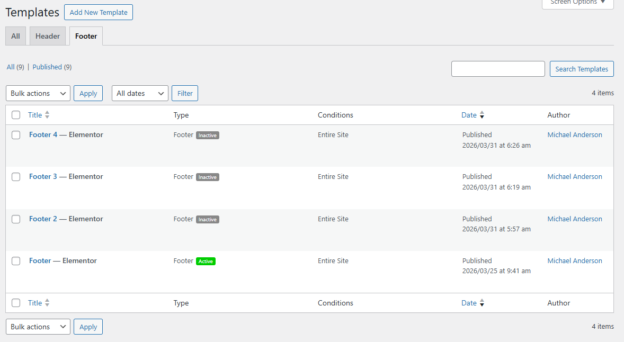The width and height of the screenshot is (624, 342).
Task: Sort templates using the Date column arrows
Action: (x=481, y=114)
